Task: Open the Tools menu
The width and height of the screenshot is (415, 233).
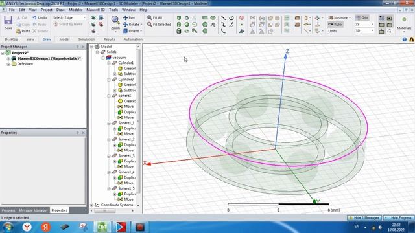Action: (x=113, y=10)
